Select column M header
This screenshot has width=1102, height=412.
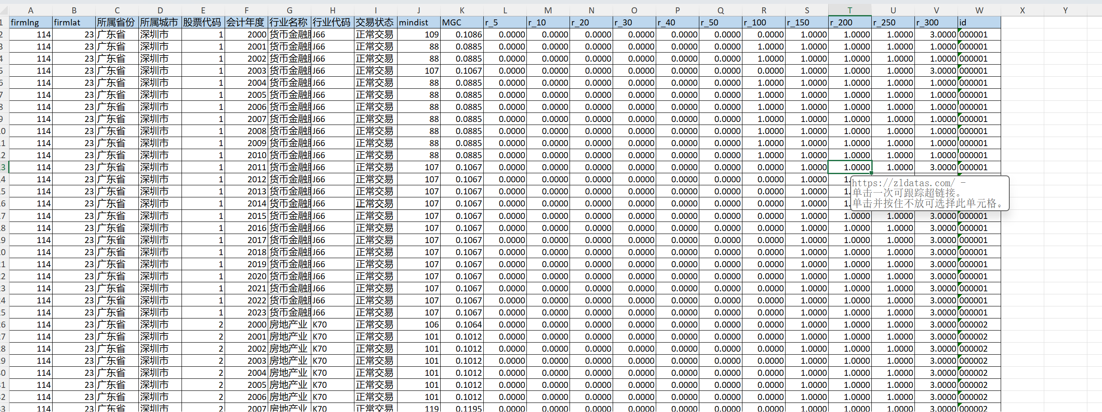pyautogui.click(x=548, y=10)
